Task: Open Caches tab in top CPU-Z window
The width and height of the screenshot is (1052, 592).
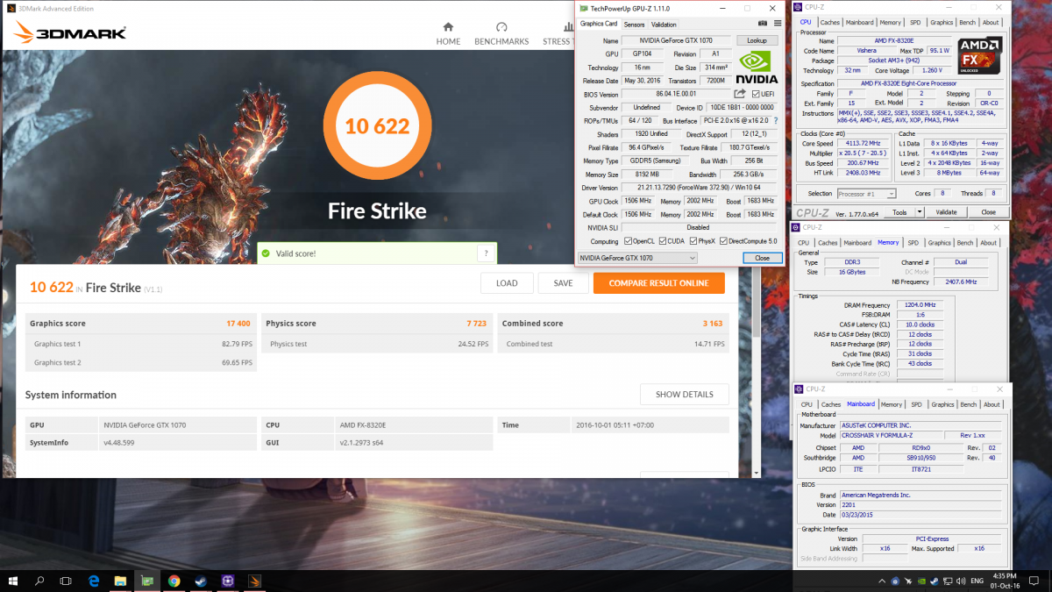Action: click(x=829, y=23)
